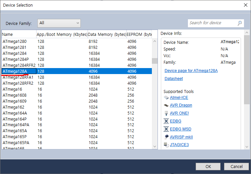Select the ATmega165P row

coord(77,137)
